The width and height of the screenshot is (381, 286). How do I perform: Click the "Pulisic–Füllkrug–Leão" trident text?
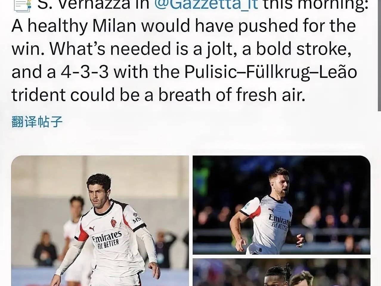(271, 72)
